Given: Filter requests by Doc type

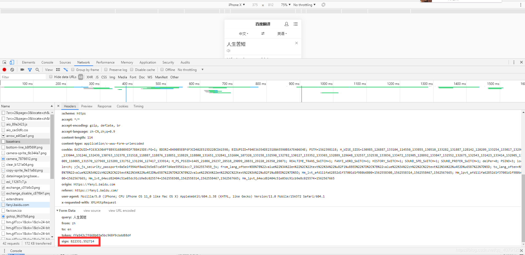Looking at the screenshot, I should 142,77.
